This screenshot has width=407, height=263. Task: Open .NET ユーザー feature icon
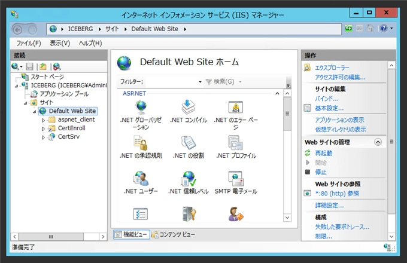[141, 178]
